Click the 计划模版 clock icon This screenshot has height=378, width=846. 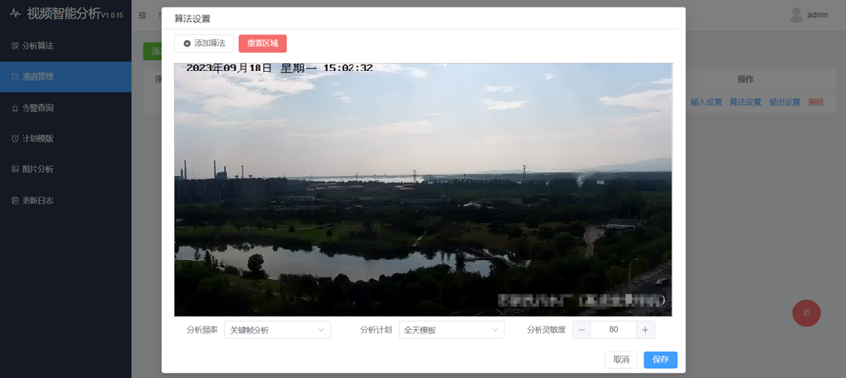(15, 139)
